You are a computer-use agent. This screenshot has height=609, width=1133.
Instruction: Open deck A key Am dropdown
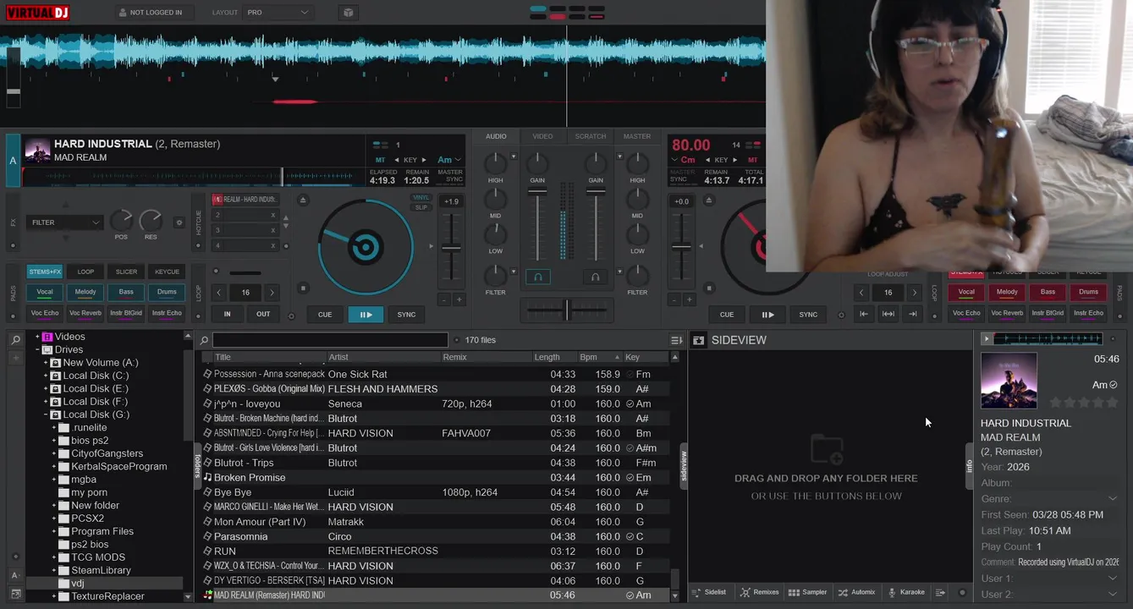[x=449, y=160]
